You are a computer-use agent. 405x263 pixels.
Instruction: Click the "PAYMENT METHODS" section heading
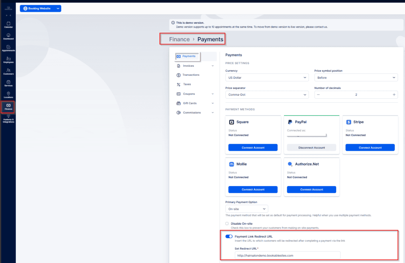(240, 109)
